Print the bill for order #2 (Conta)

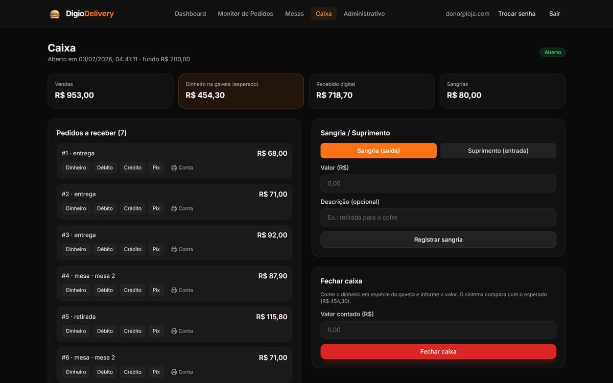click(x=182, y=208)
